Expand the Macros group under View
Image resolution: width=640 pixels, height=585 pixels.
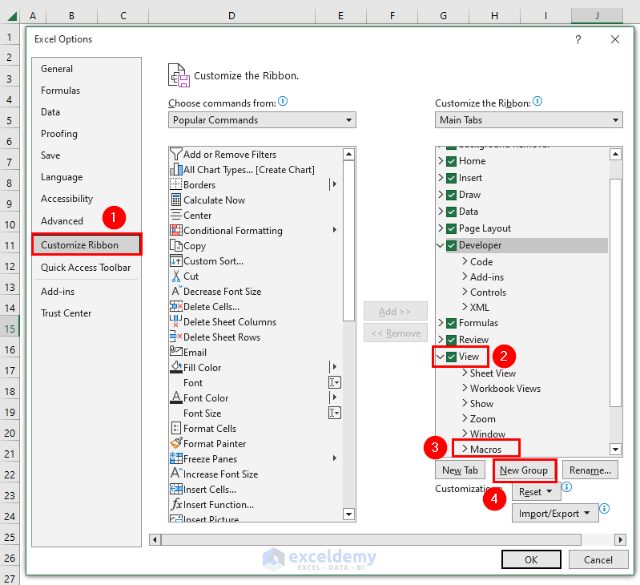(x=465, y=449)
